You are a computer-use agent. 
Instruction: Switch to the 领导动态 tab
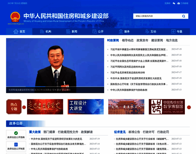pyautogui.click(x=128, y=40)
